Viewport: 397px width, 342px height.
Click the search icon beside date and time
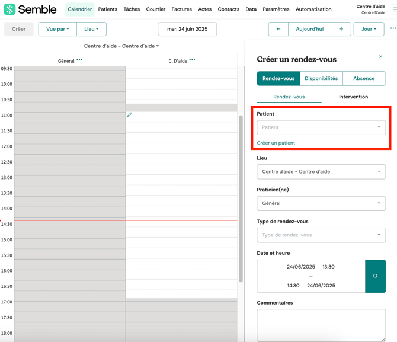click(x=375, y=276)
